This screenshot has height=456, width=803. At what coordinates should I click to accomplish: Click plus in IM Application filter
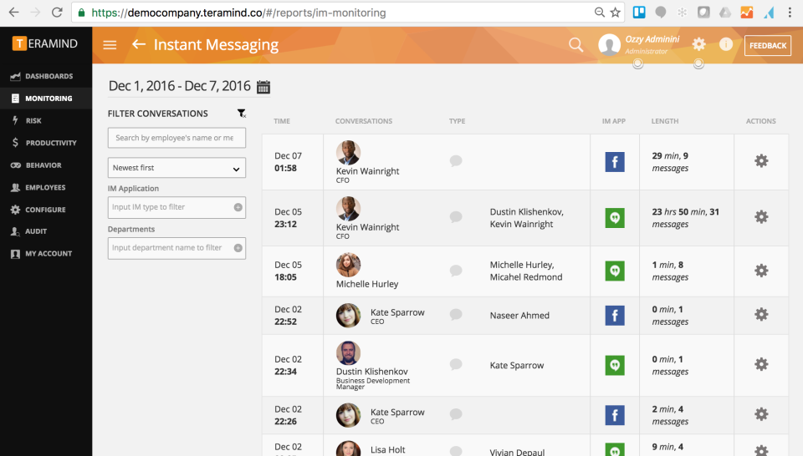coord(238,207)
